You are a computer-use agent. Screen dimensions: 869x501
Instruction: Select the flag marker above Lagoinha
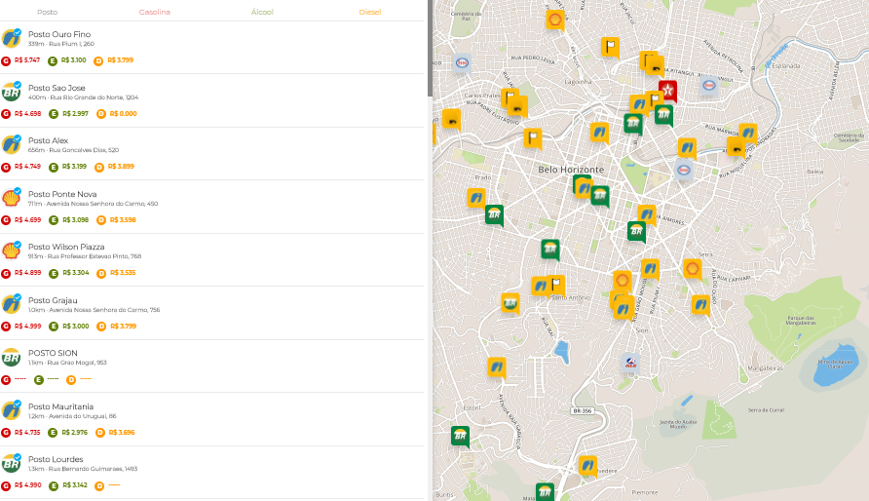(x=610, y=47)
